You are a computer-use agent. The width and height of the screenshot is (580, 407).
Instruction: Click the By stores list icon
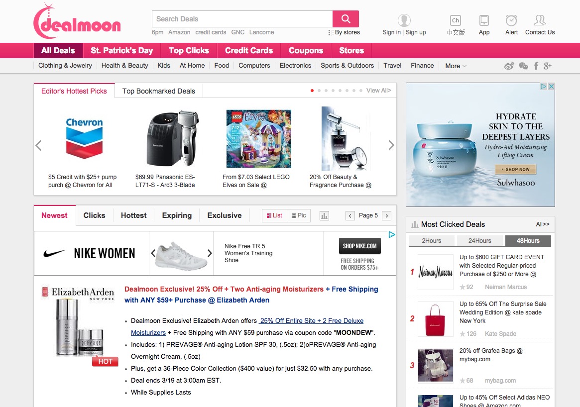pos(331,32)
